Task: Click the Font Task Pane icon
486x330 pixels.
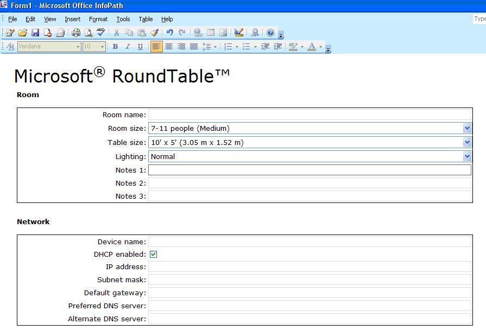Action: point(10,47)
